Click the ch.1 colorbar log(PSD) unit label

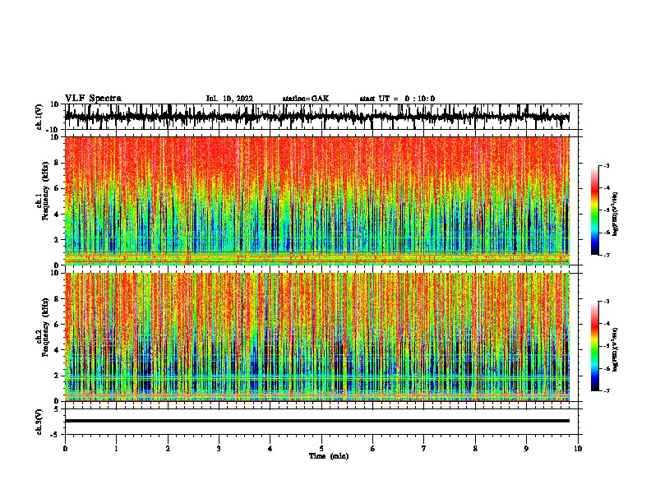point(616,215)
